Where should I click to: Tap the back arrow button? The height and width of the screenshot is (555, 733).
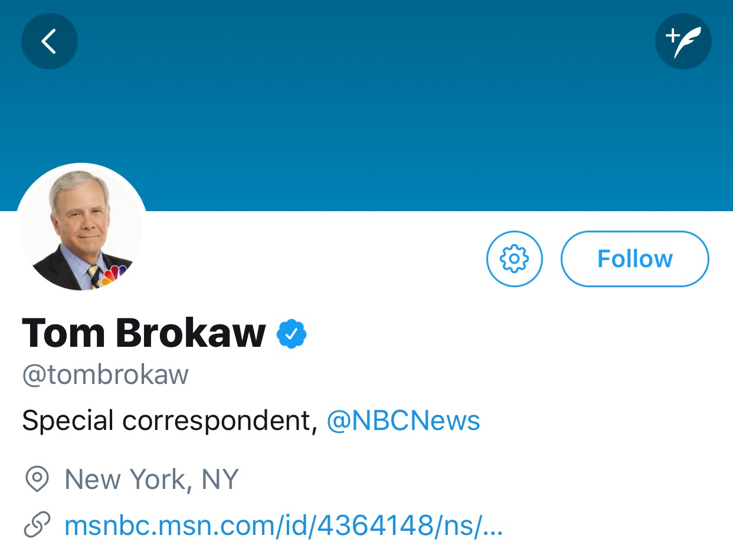click(50, 41)
